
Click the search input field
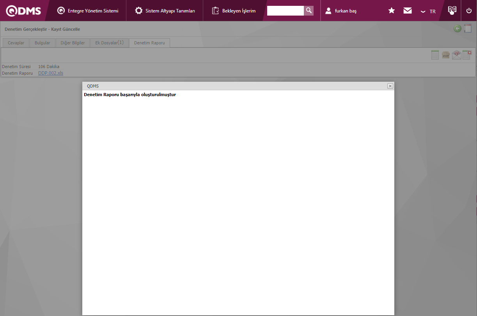[x=285, y=11]
